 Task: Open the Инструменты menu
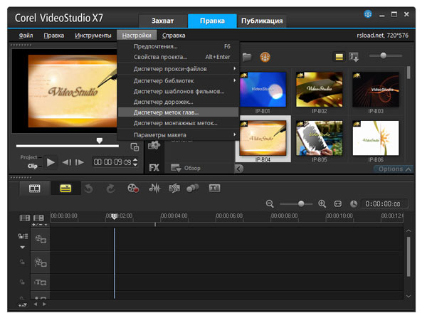[93, 36]
